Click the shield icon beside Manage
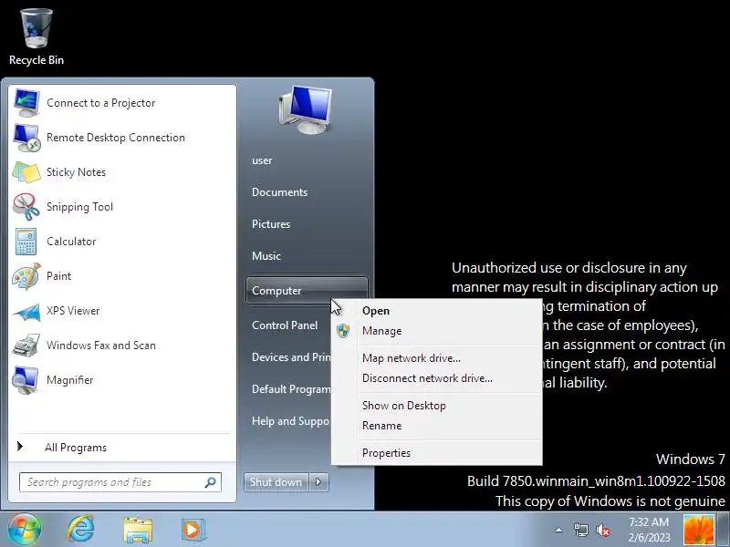Image resolution: width=730 pixels, height=547 pixels. pos(343,331)
